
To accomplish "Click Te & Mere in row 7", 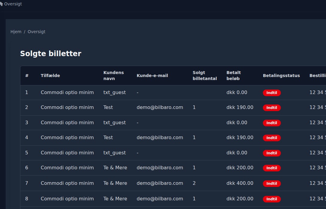I will (x=115, y=183).
